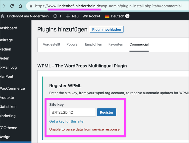Switch to Populär tab
This screenshot has width=189, height=143.
click(73, 44)
